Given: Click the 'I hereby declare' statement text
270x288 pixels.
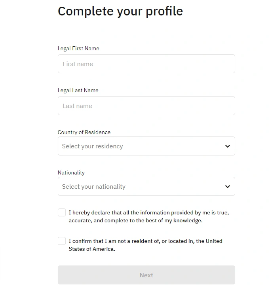Looking at the screenshot, I should click(x=148, y=216).
